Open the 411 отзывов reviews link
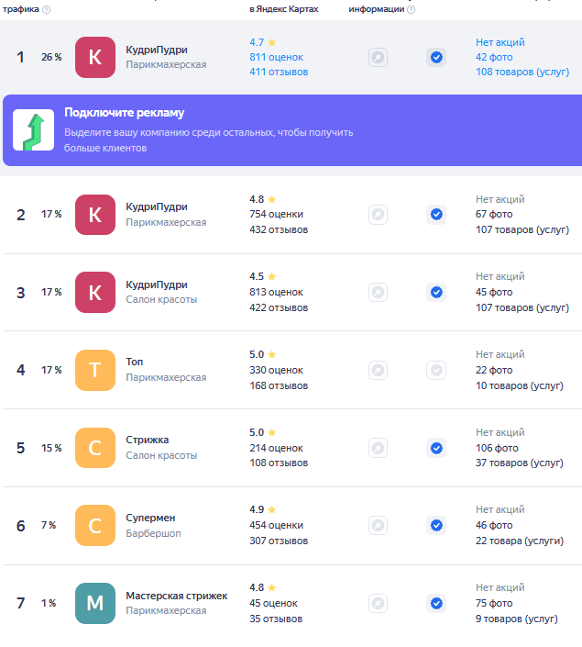This screenshot has height=647, width=582. point(279,72)
